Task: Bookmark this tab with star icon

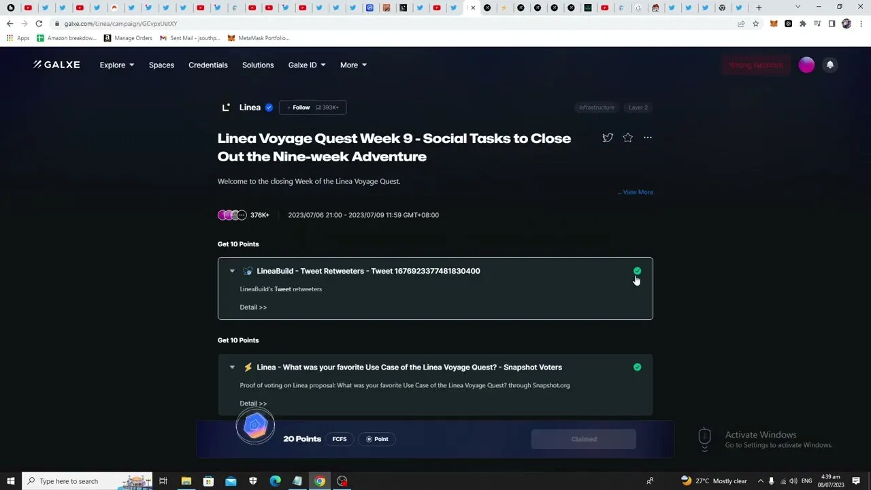Action: pos(755,23)
